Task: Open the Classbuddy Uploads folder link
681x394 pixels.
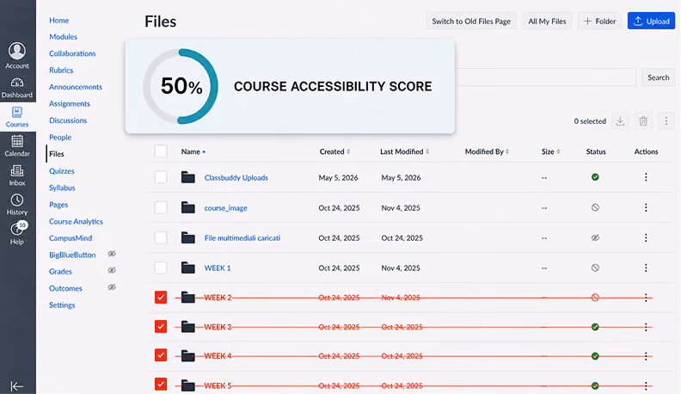Action: point(236,178)
